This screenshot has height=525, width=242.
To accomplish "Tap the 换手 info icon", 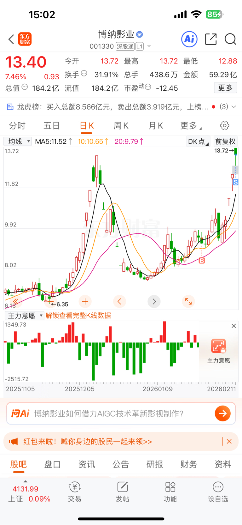I will [x=84, y=74].
